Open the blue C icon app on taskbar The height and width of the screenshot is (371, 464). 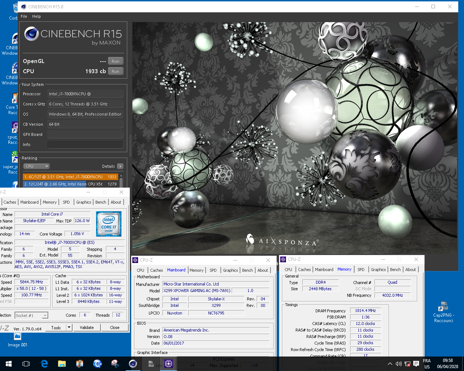98,364
